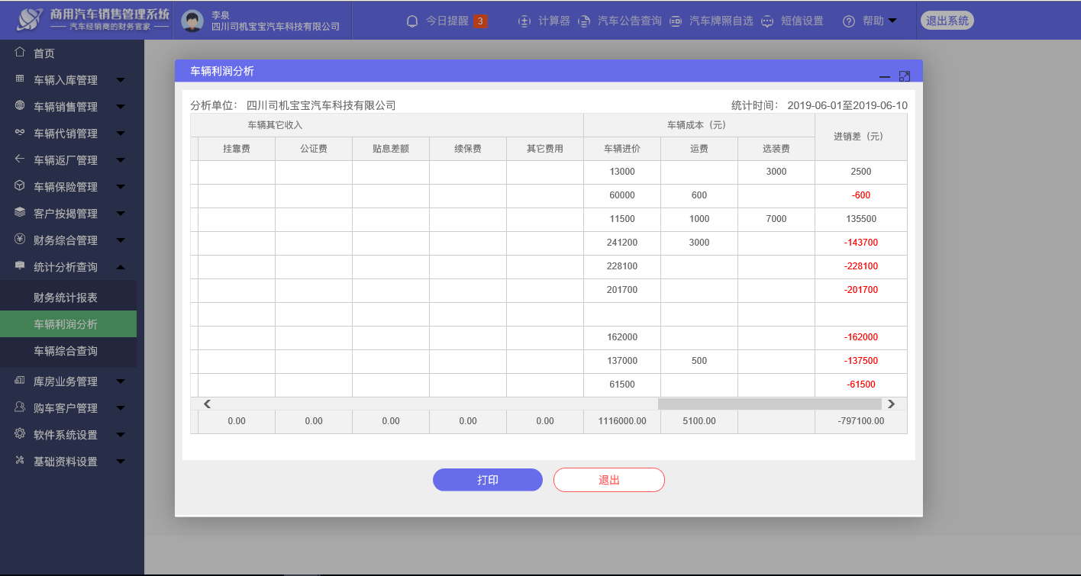
Task: Click the 短信设置 message bubble icon
Action: [x=767, y=21]
